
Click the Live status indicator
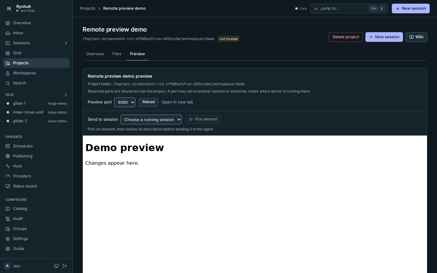click(301, 8)
